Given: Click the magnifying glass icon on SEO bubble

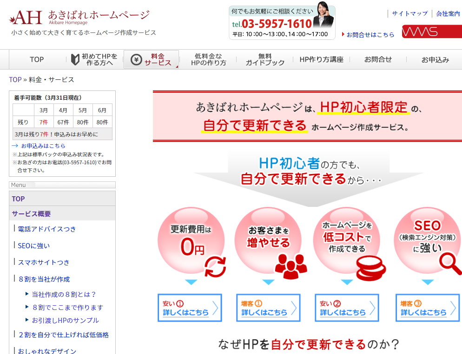Looking at the screenshot, I should coord(450,264).
